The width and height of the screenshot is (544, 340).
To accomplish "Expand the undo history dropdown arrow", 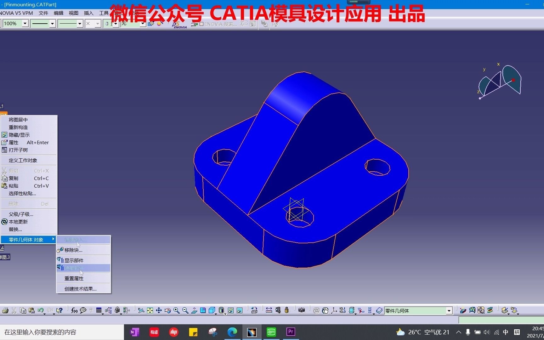I will tap(45, 314).
